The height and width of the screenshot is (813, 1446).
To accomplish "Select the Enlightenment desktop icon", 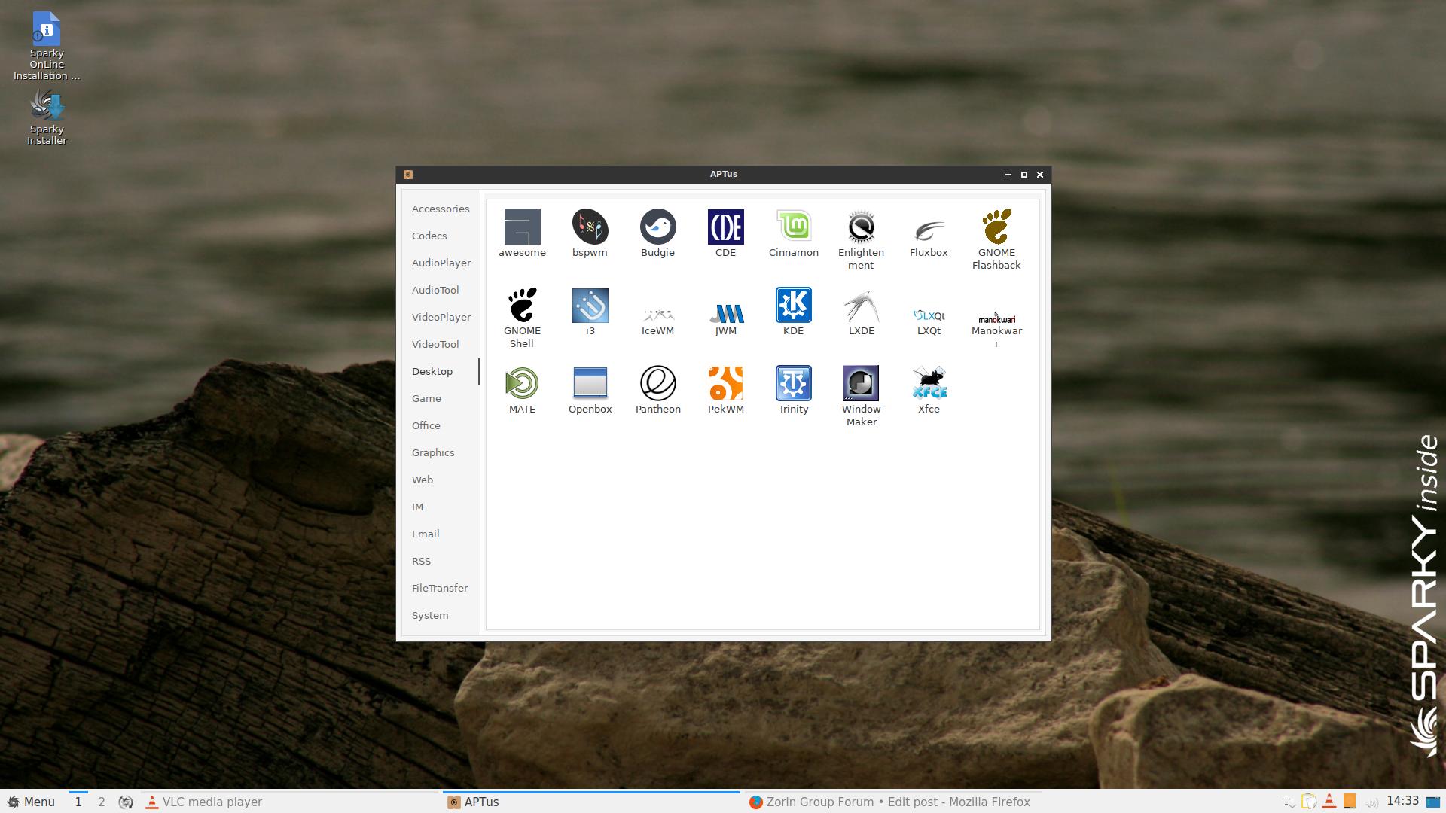I will pyautogui.click(x=861, y=227).
